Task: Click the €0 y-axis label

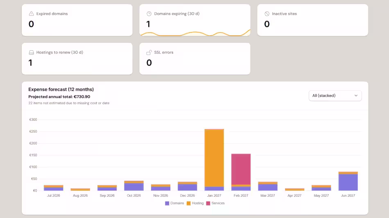Action: (35, 191)
